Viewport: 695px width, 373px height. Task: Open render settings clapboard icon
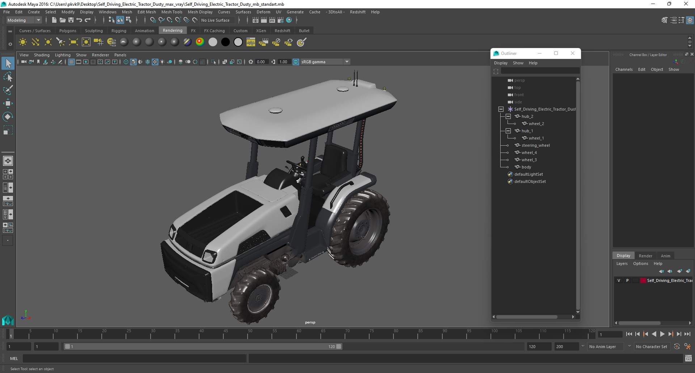[x=281, y=20]
